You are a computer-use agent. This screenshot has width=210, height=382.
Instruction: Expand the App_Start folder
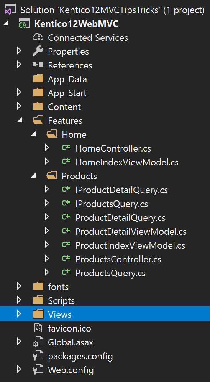[19, 93]
